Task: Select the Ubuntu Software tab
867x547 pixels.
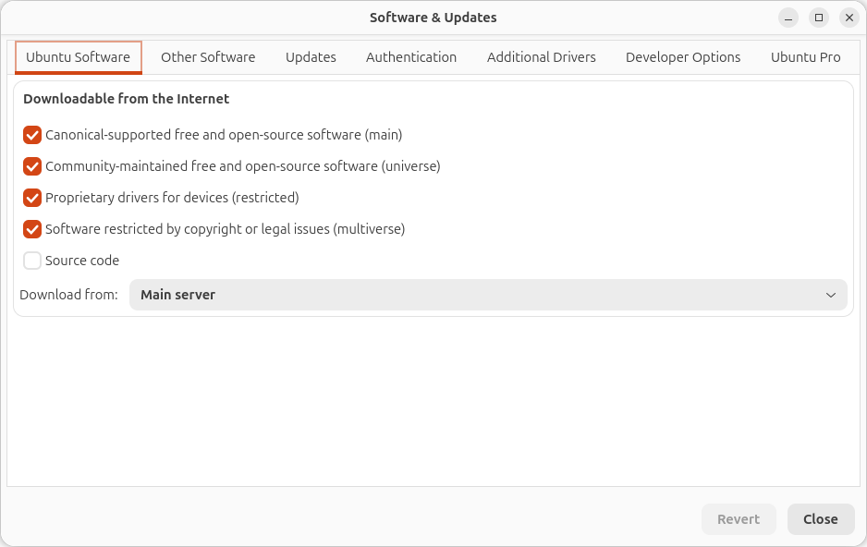Action: click(79, 57)
